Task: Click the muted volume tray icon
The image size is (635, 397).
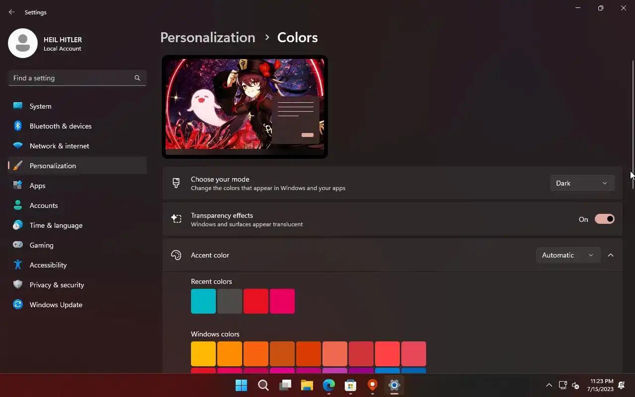Action: [x=575, y=385]
